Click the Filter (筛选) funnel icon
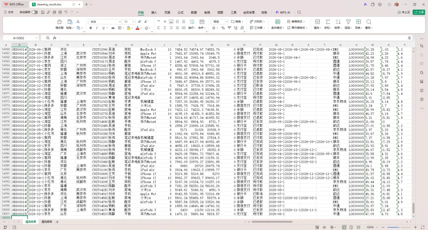Image resolution: width=428 pixels, height=230 pixels. click(x=348, y=22)
